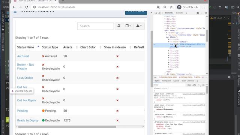This screenshot has height=135, width=240.
Task: Go to previous highlighted error in IDE
Action: click(x=224, y=18)
